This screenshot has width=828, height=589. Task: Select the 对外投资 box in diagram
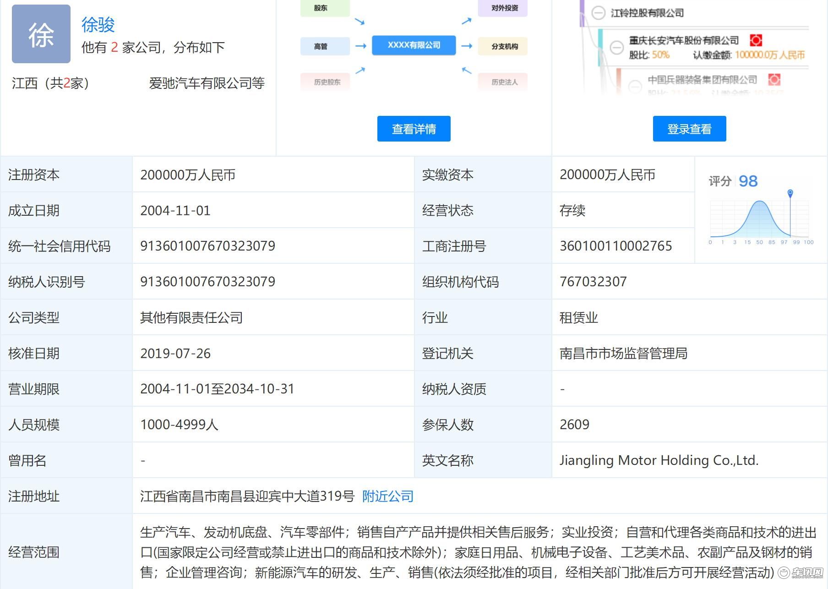(503, 8)
